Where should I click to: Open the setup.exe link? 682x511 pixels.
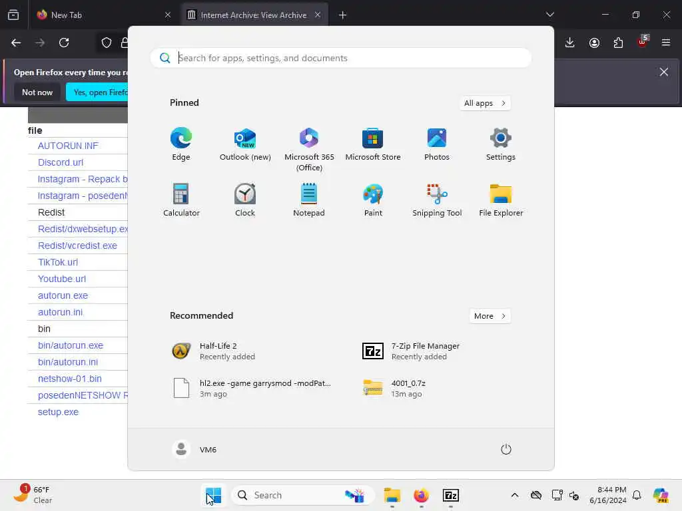tap(59, 412)
